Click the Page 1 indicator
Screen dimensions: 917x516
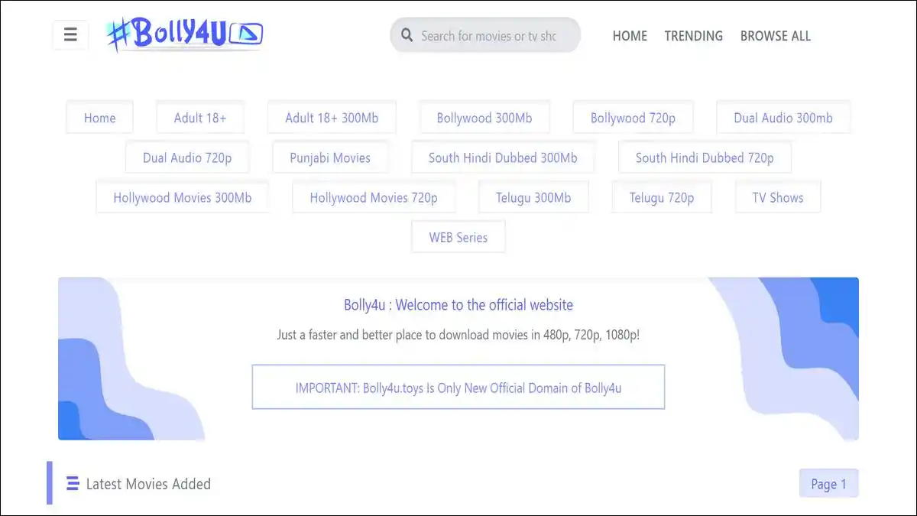tap(829, 483)
